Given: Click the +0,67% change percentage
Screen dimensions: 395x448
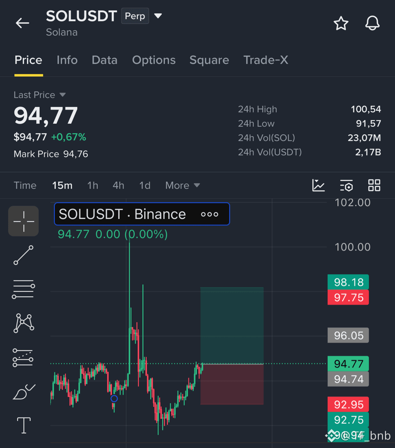Looking at the screenshot, I should coord(68,137).
